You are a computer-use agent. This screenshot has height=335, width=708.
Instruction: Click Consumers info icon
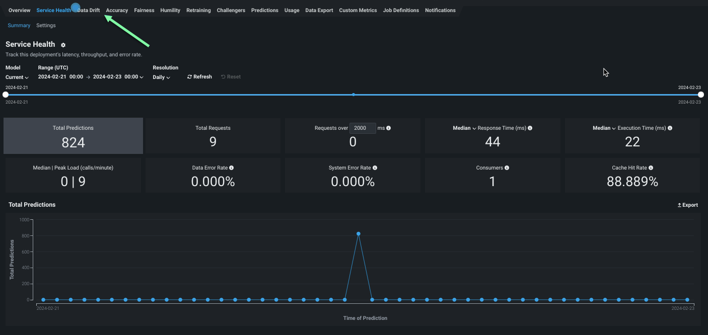[507, 168]
